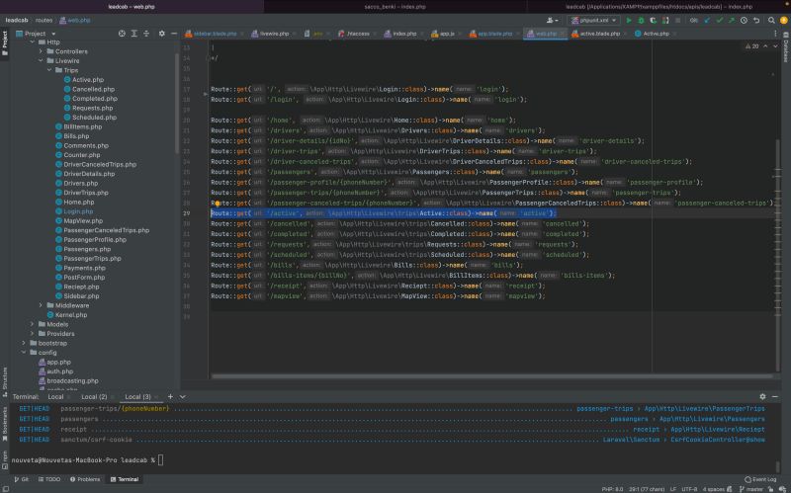The width and height of the screenshot is (791, 493).
Task: Click the rollback undo arrow icon
Action: [x=756, y=20]
